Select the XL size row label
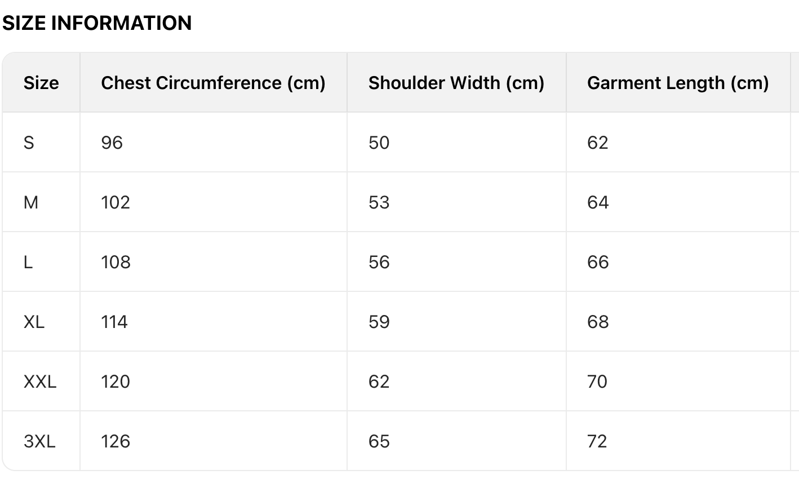 (34, 322)
